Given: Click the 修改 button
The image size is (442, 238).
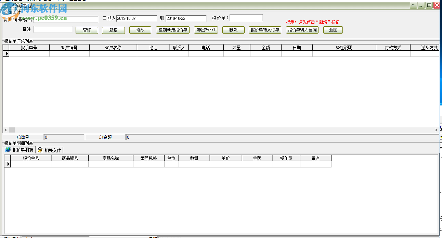Looking at the screenshot, I should pyautogui.click(x=140, y=30).
